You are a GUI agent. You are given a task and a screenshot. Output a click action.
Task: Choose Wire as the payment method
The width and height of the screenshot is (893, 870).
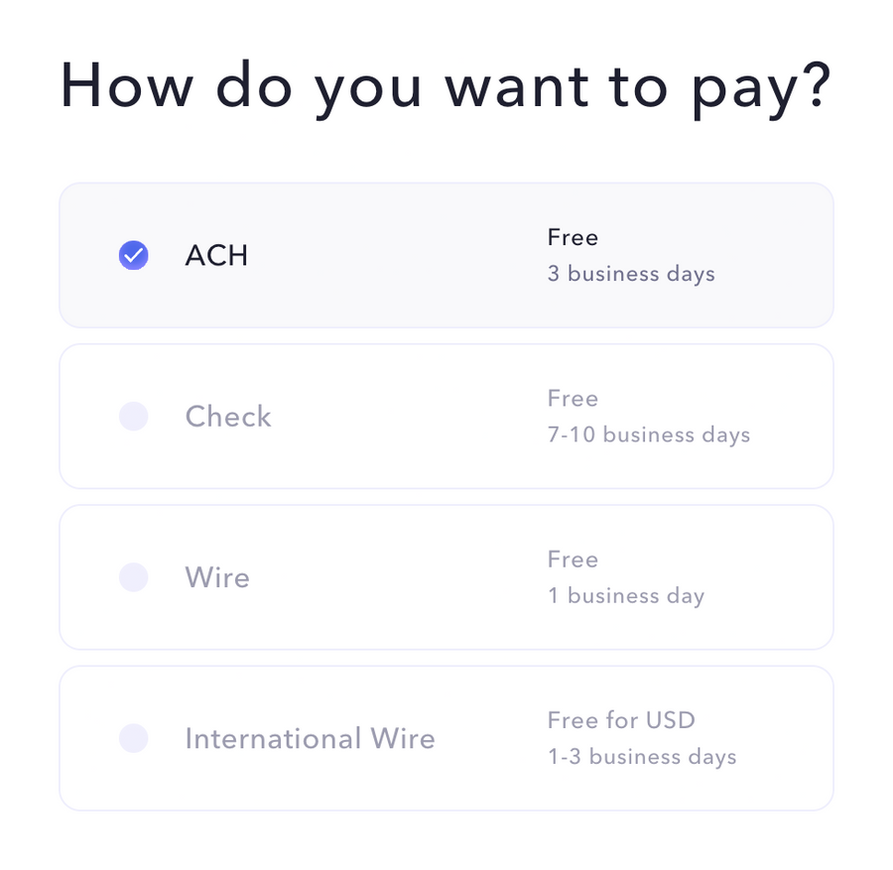(x=446, y=577)
